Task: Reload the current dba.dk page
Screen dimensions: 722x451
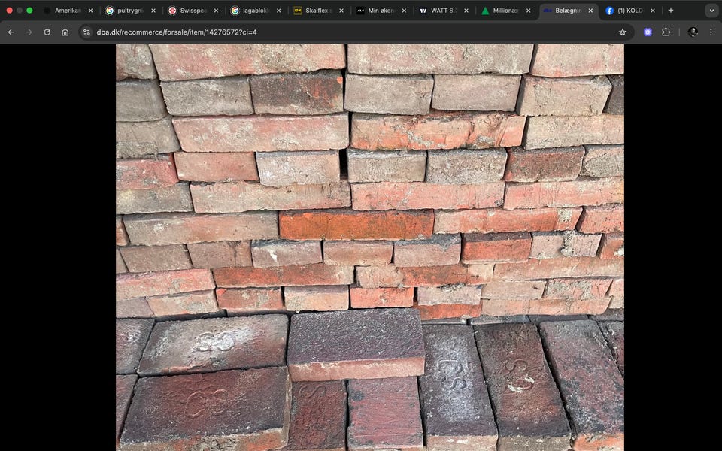Action: pos(47,32)
